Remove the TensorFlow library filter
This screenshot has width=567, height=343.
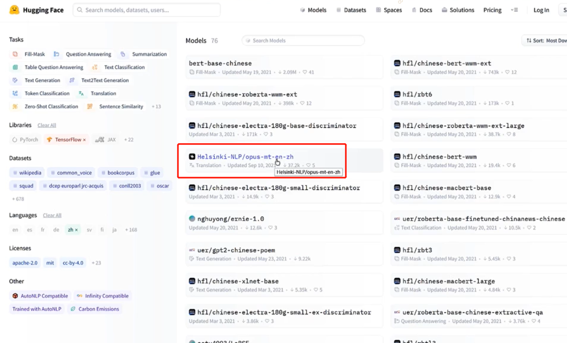[84, 140]
